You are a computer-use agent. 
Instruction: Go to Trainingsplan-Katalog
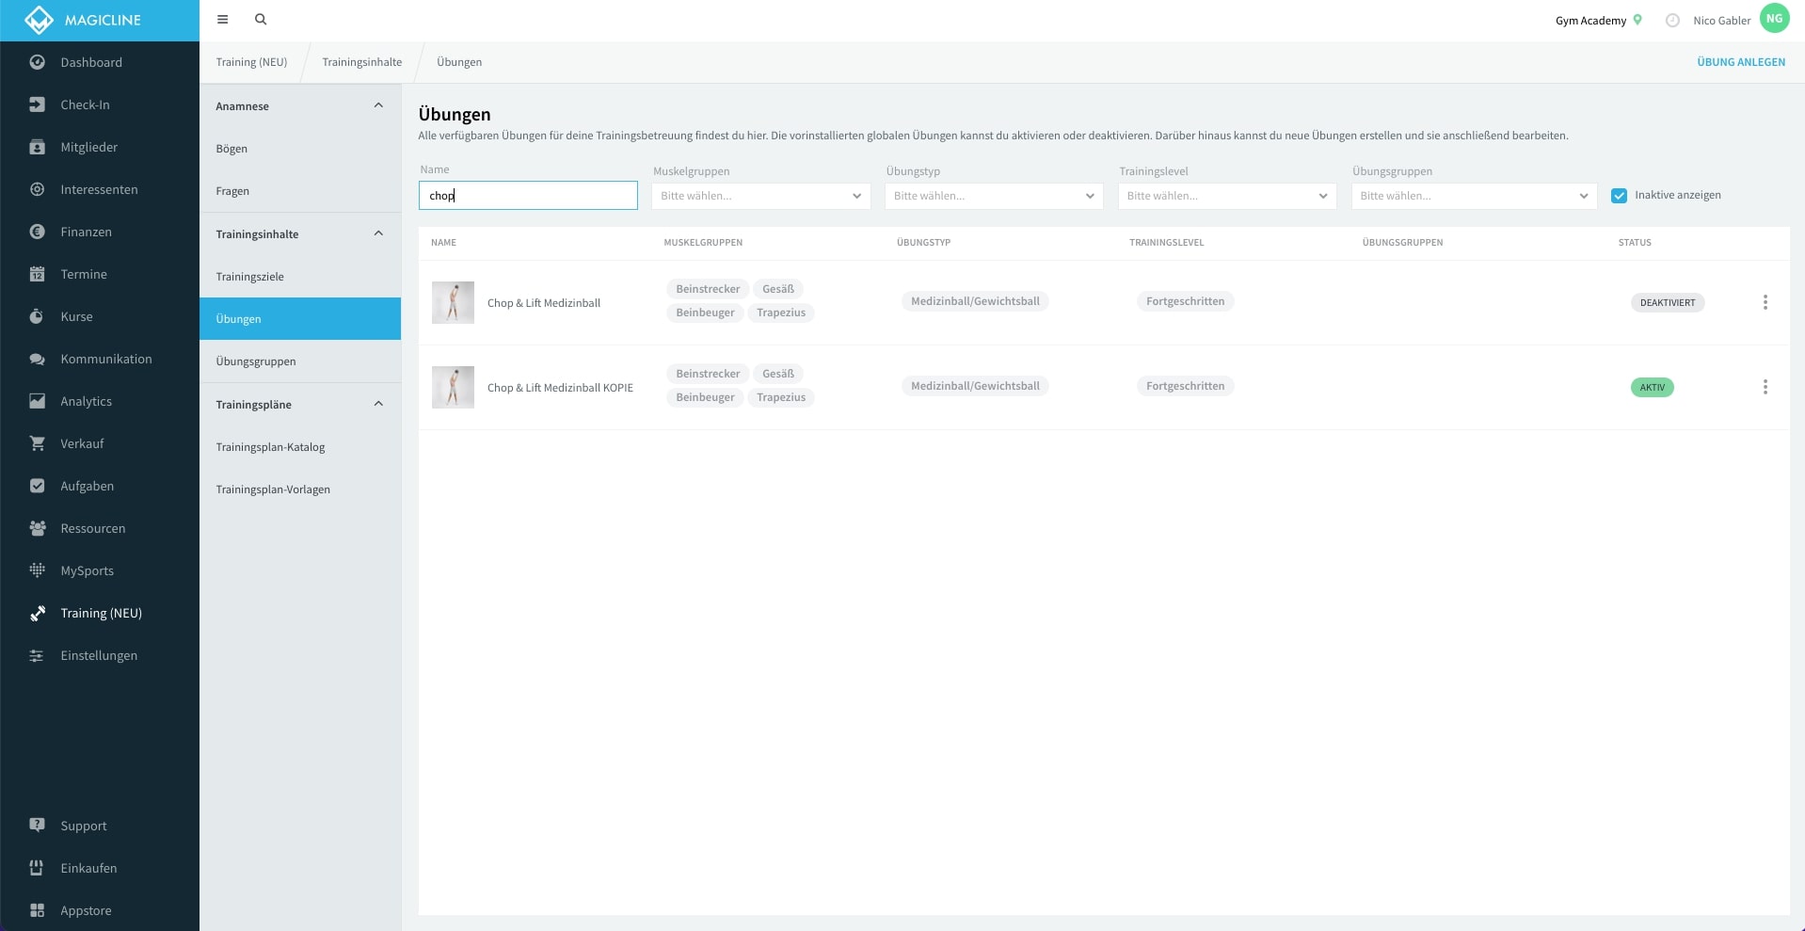click(x=270, y=447)
